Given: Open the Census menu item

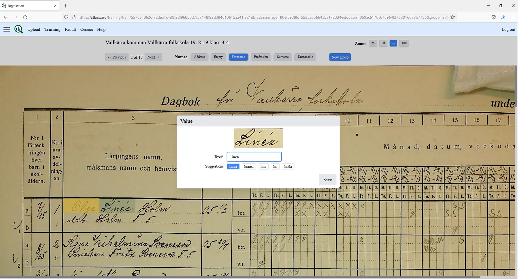Looking at the screenshot, I should click(x=86, y=30).
